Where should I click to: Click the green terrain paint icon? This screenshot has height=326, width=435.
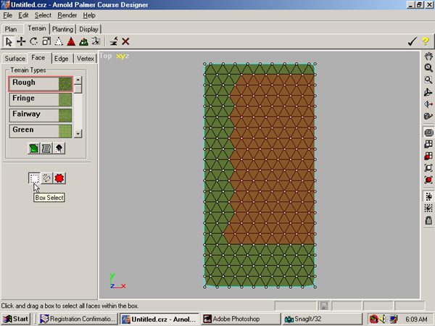(x=34, y=149)
